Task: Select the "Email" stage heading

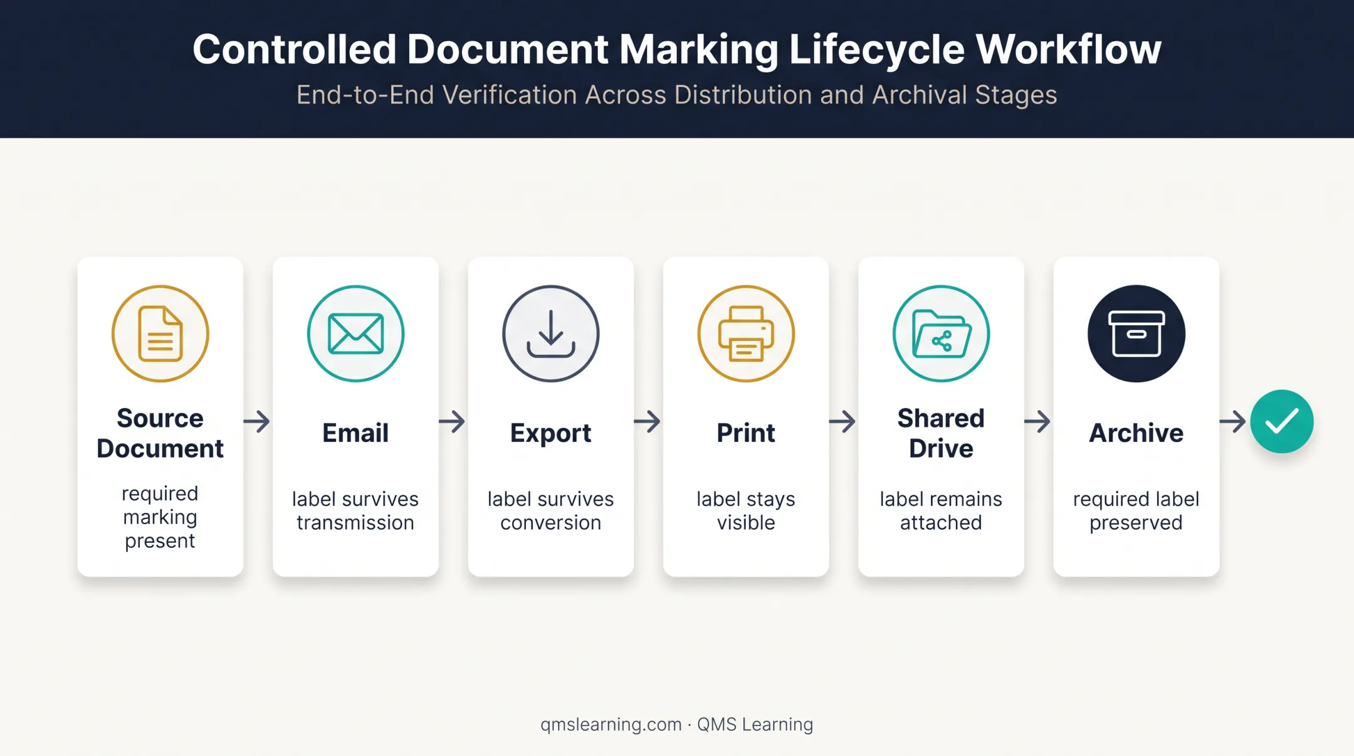Action: tap(355, 433)
